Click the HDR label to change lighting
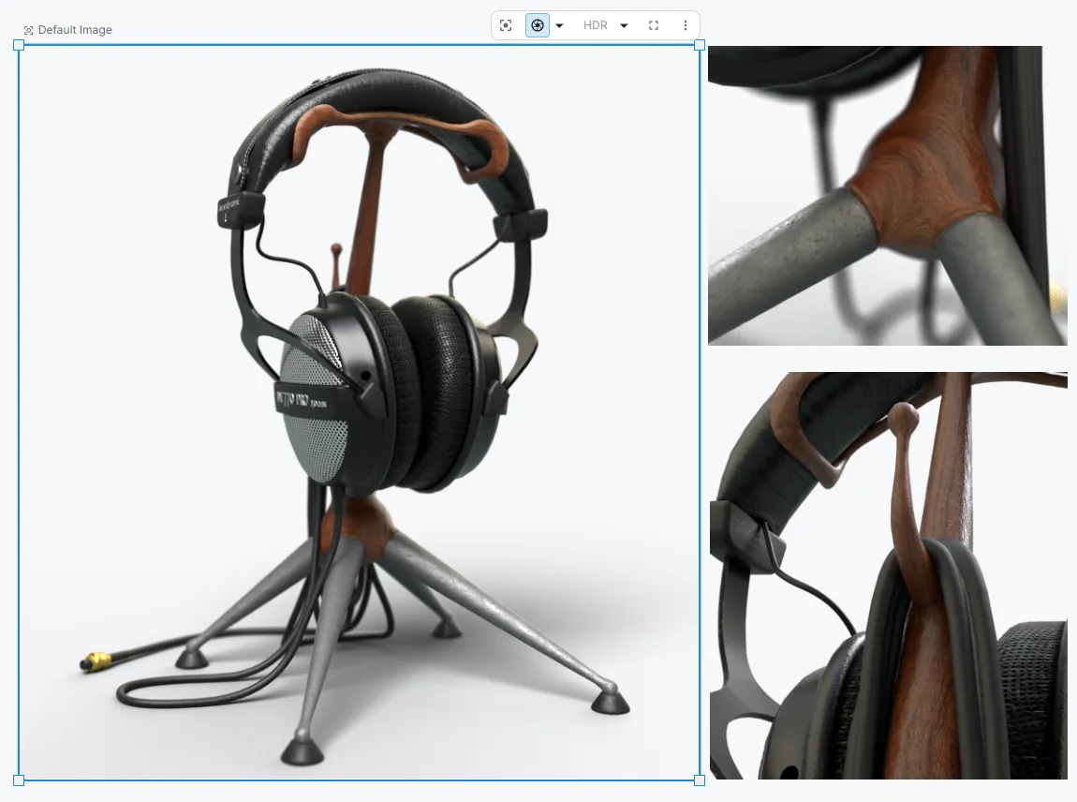Viewport: 1077px width, 802px height. (596, 25)
